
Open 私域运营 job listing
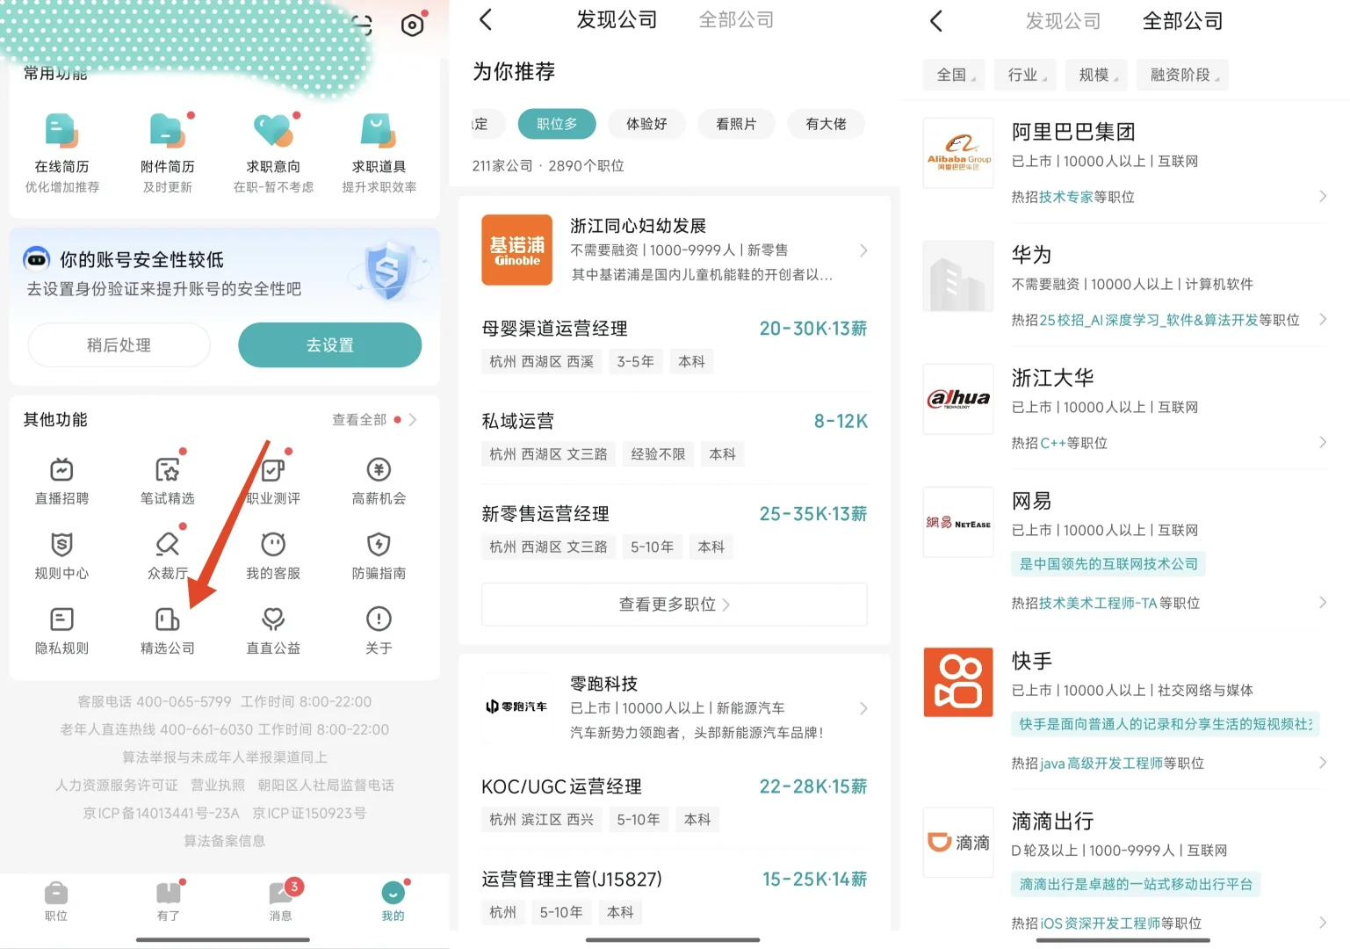coord(674,437)
